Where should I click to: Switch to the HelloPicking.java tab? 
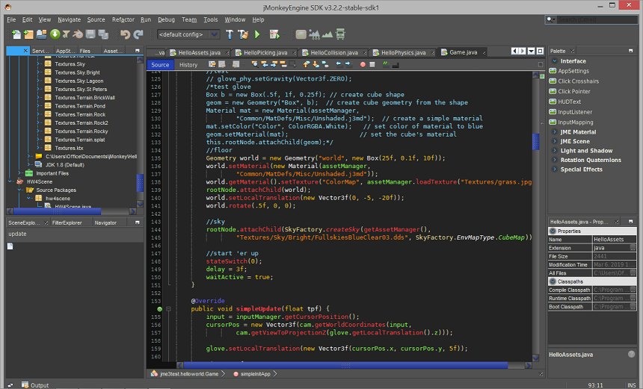click(x=265, y=52)
